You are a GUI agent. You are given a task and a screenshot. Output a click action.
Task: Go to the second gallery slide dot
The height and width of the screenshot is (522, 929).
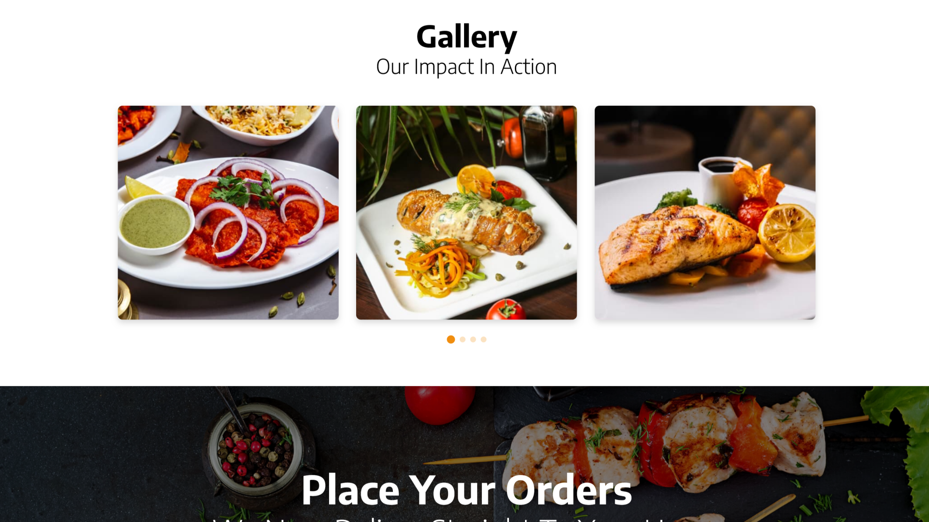[463, 339]
